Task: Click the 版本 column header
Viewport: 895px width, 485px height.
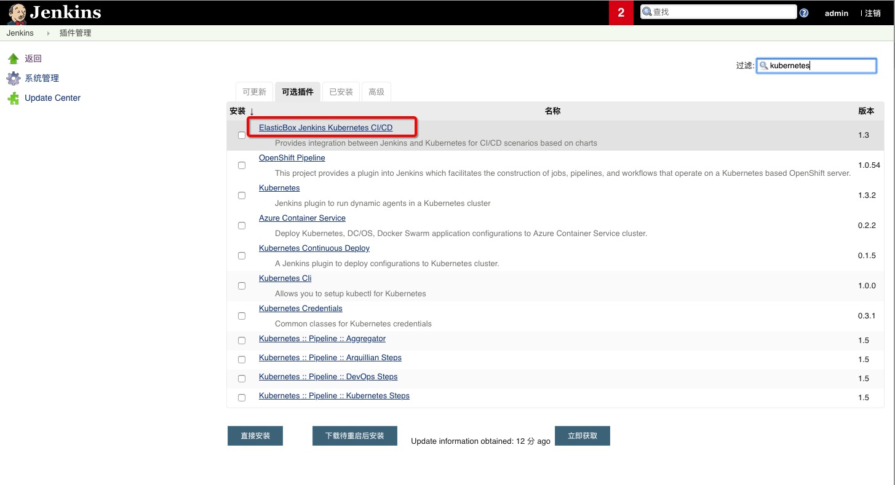Action: point(866,111)
